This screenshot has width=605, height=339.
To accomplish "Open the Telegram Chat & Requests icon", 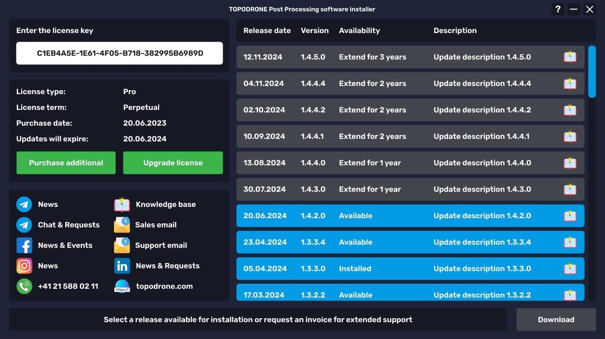I will pyautogui.click(x=24, y=225).
